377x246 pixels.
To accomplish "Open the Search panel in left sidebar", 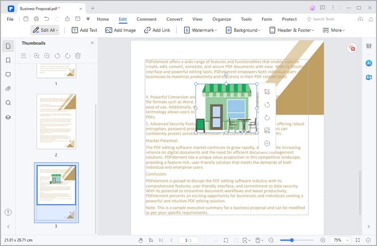I will tap(8, 103).
